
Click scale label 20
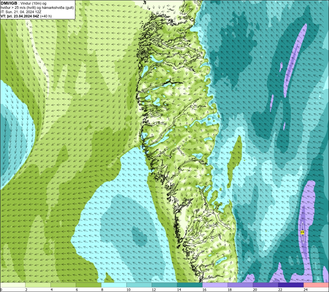pyautogui.click(x=255, y=290)
